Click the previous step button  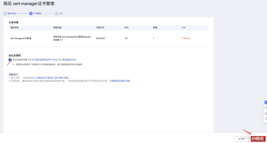[x=241, y=139]
